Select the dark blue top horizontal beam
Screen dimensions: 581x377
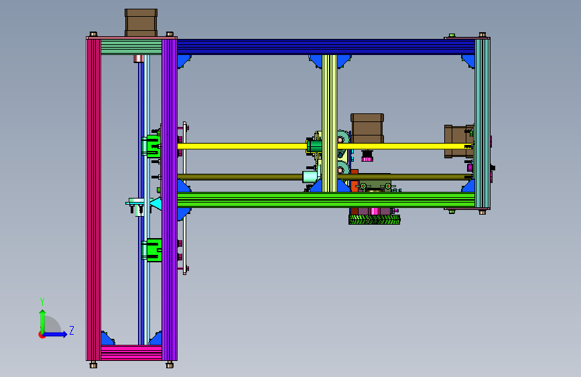click(x=326, y=47)
